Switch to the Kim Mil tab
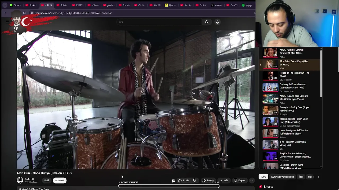This screenshot has height=190, width=339. coord(155,5)
